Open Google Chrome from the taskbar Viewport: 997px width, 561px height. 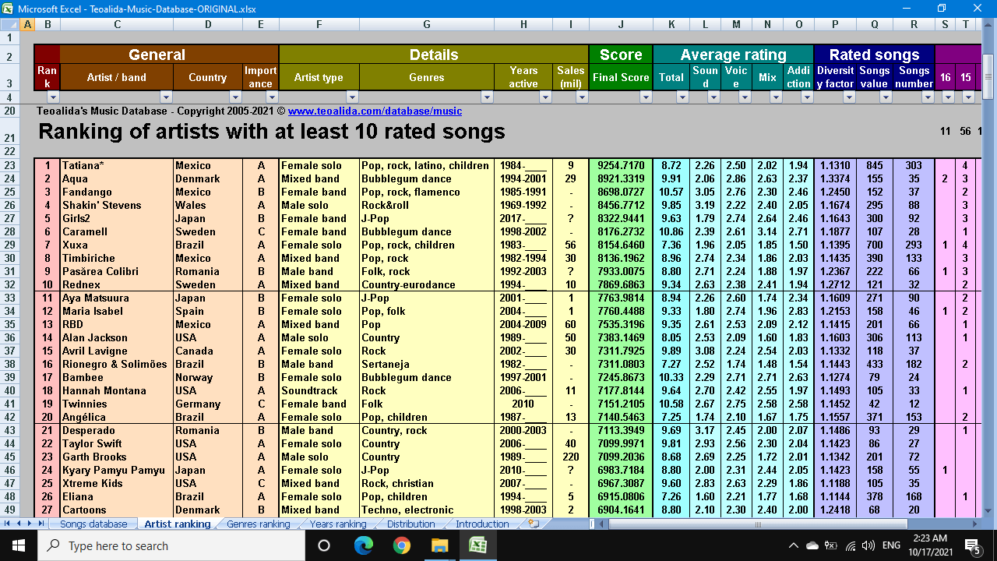(402, 545)
